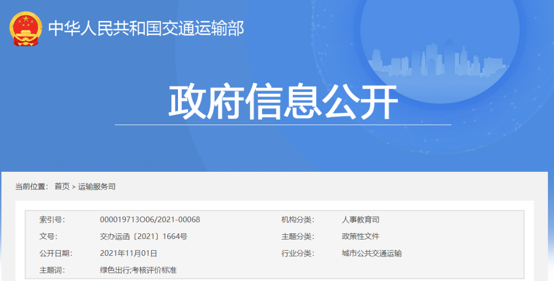Screen dimensions: 554x281
Task: Select document number 交办运函〔2021〕1664号
Action: 144,236
